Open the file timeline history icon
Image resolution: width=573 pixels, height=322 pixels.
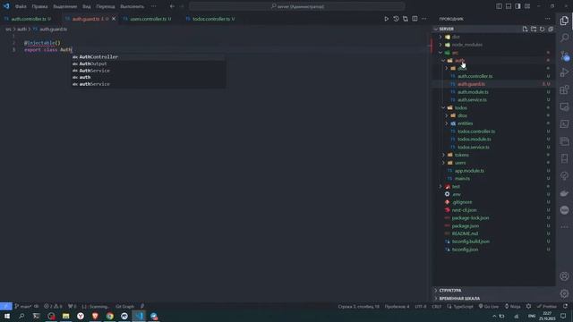click(x=396, y=19)
